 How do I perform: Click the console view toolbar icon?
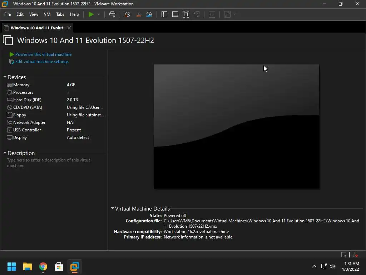pos(212,14)
